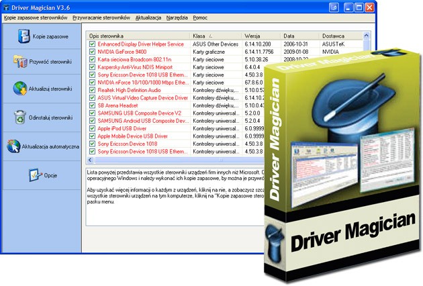Uncheck Apple iPod USB Driver

coord(92,128)
